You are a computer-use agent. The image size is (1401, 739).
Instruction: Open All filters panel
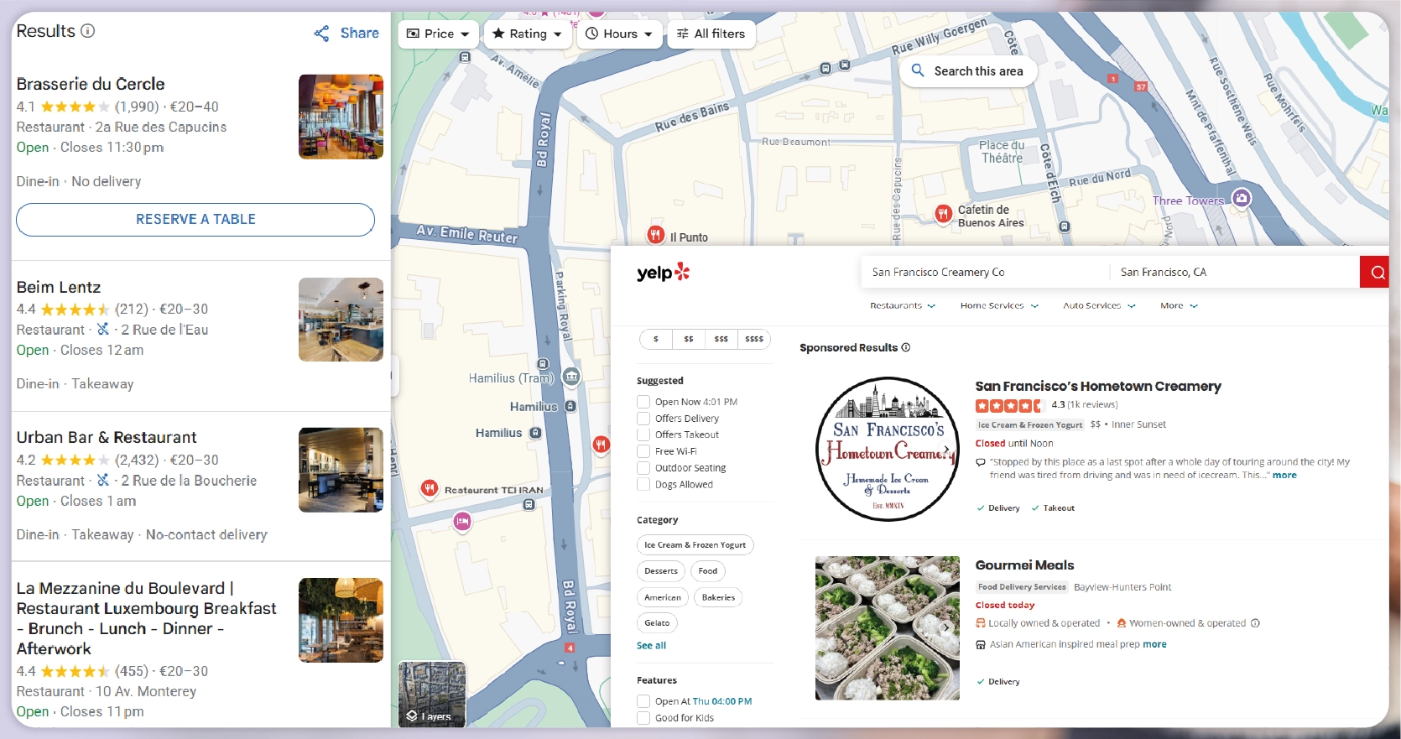pos(711,34)
